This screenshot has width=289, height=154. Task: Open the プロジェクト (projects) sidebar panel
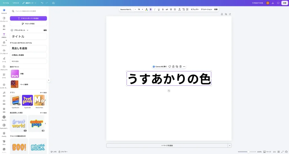(4, 68)
